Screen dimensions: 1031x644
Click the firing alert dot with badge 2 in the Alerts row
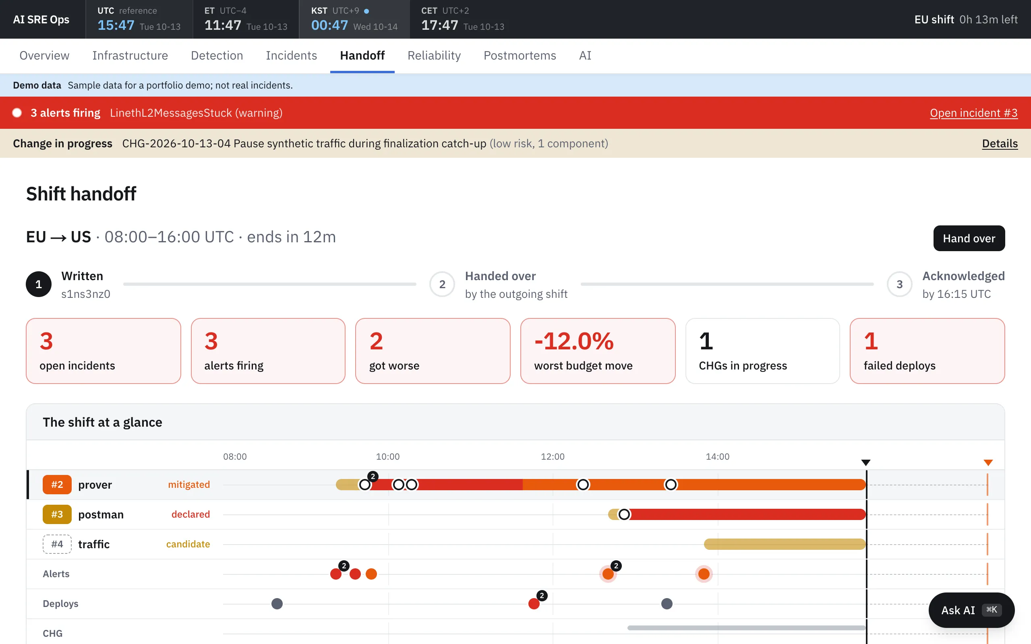[x=608, y=574]
